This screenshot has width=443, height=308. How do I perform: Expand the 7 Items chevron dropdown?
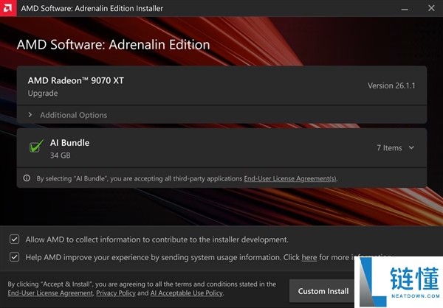[x=411, y=148]
